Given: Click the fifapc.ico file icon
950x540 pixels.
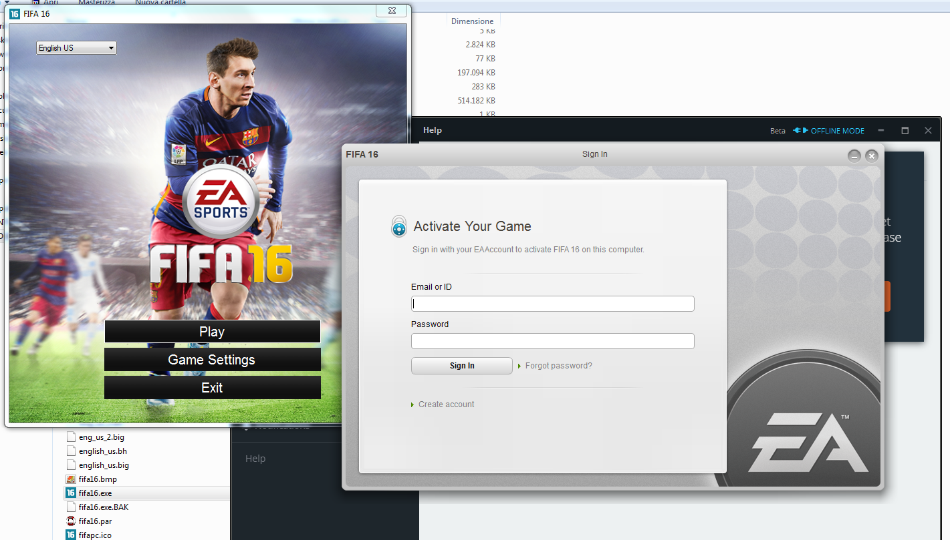Looking at the screenshot, I should [71, 535].
